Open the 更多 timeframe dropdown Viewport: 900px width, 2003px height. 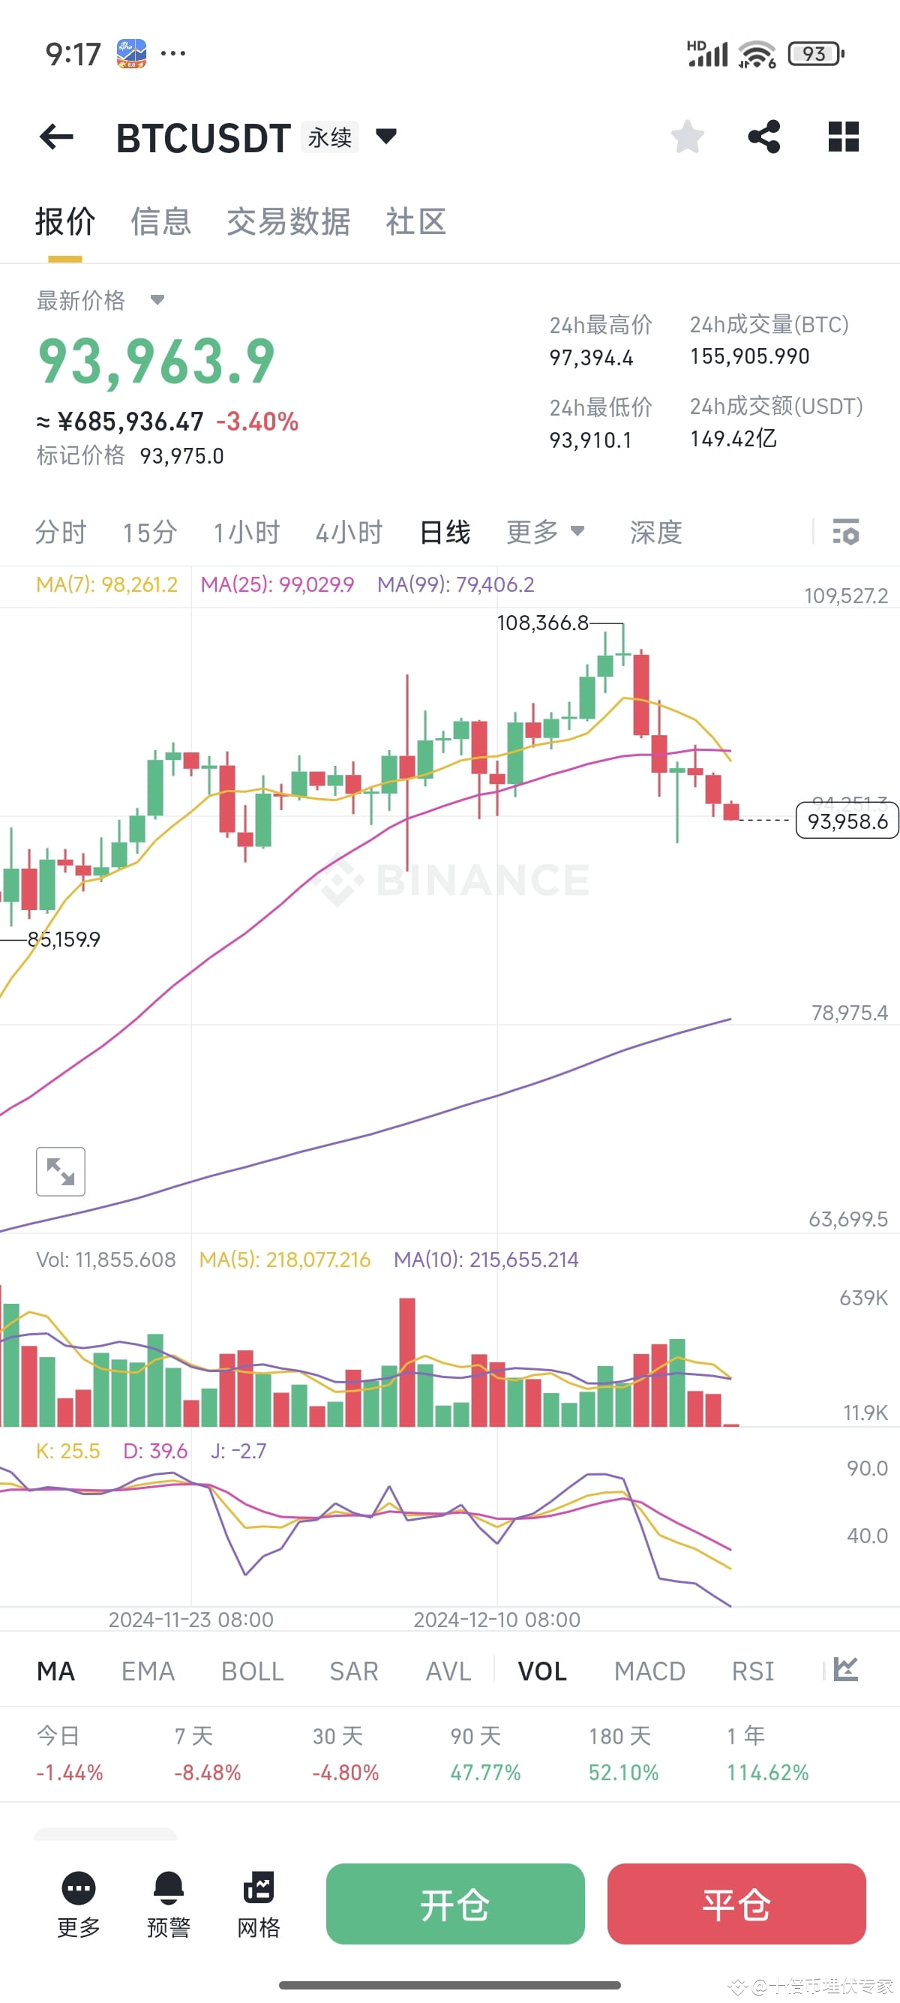(545, 532)
